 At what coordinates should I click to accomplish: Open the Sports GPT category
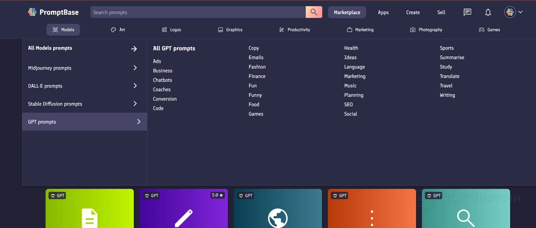coord(447,48)
